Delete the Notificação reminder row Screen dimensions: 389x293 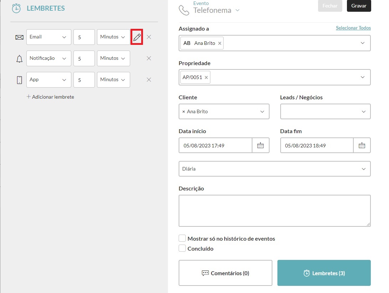(x=149, y=58)
